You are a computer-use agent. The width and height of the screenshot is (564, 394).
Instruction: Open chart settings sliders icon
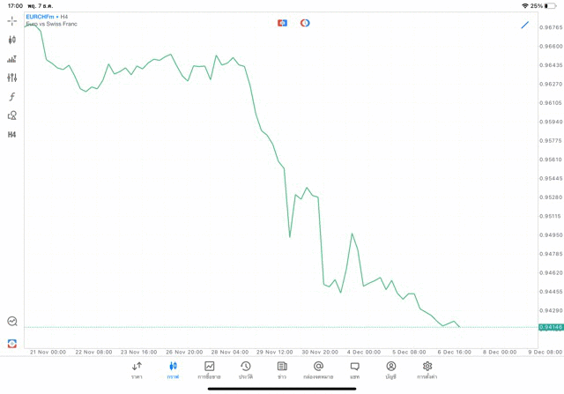(12, 78)
